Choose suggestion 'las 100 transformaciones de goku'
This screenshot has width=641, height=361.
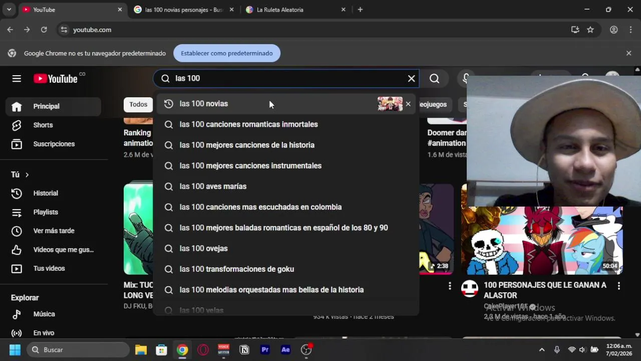point(286,269)
